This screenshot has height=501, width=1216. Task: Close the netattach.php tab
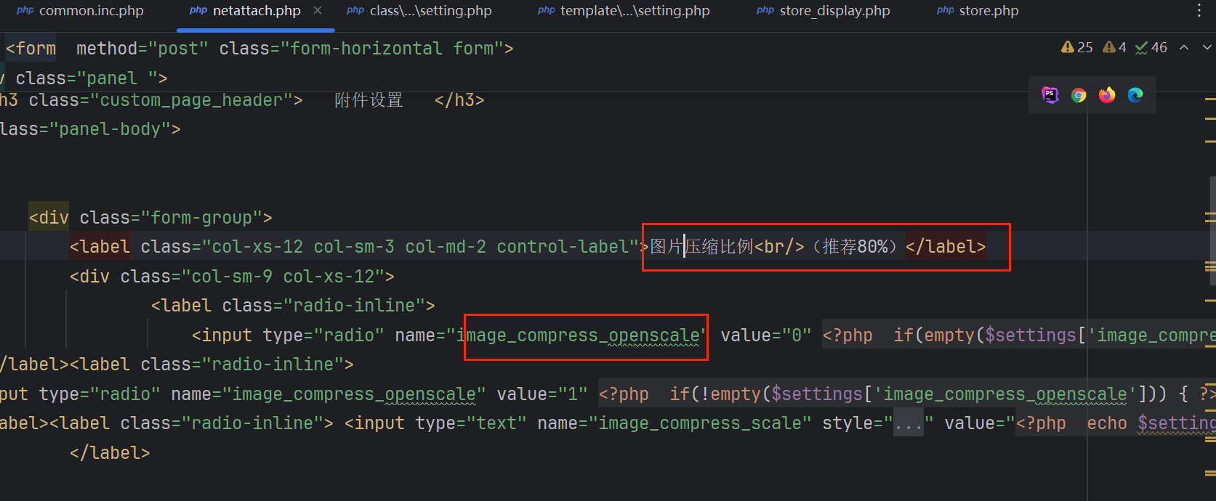[318, 10]
